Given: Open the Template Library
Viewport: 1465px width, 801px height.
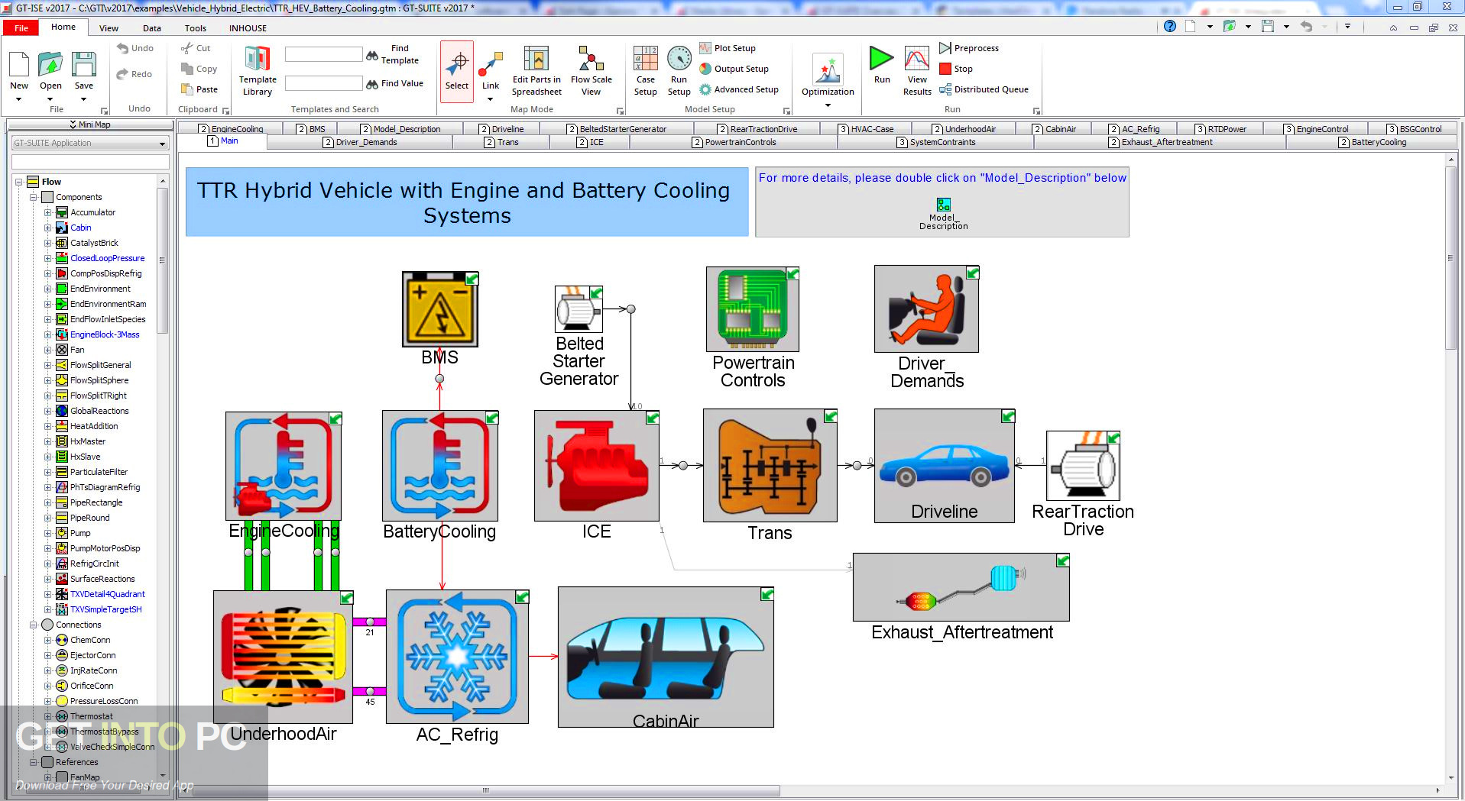Looking at the screenshot, I should pos(258,70).
